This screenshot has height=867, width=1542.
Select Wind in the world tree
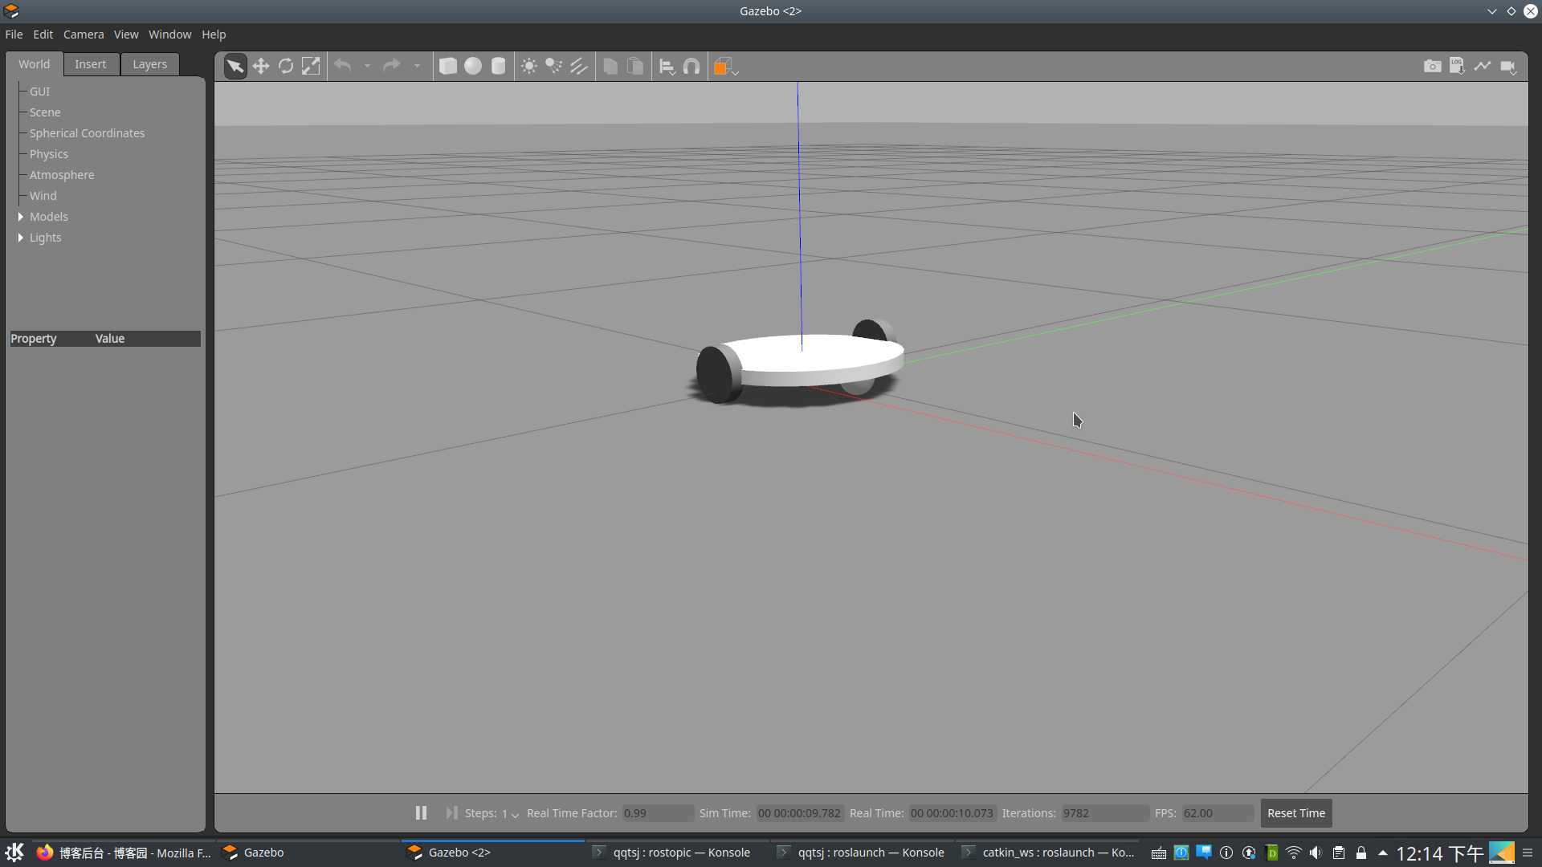coord(43,196)
